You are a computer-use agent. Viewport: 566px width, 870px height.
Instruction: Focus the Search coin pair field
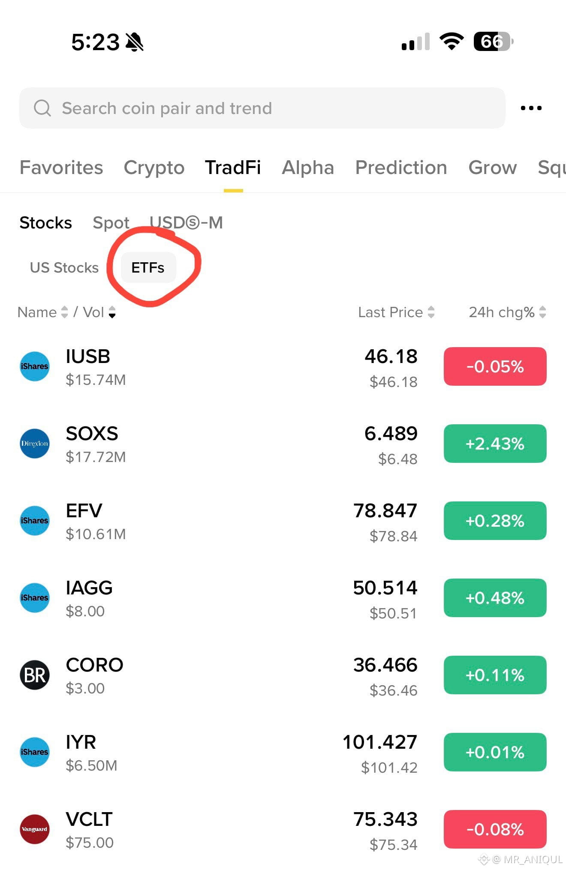(x=262, y=108)
